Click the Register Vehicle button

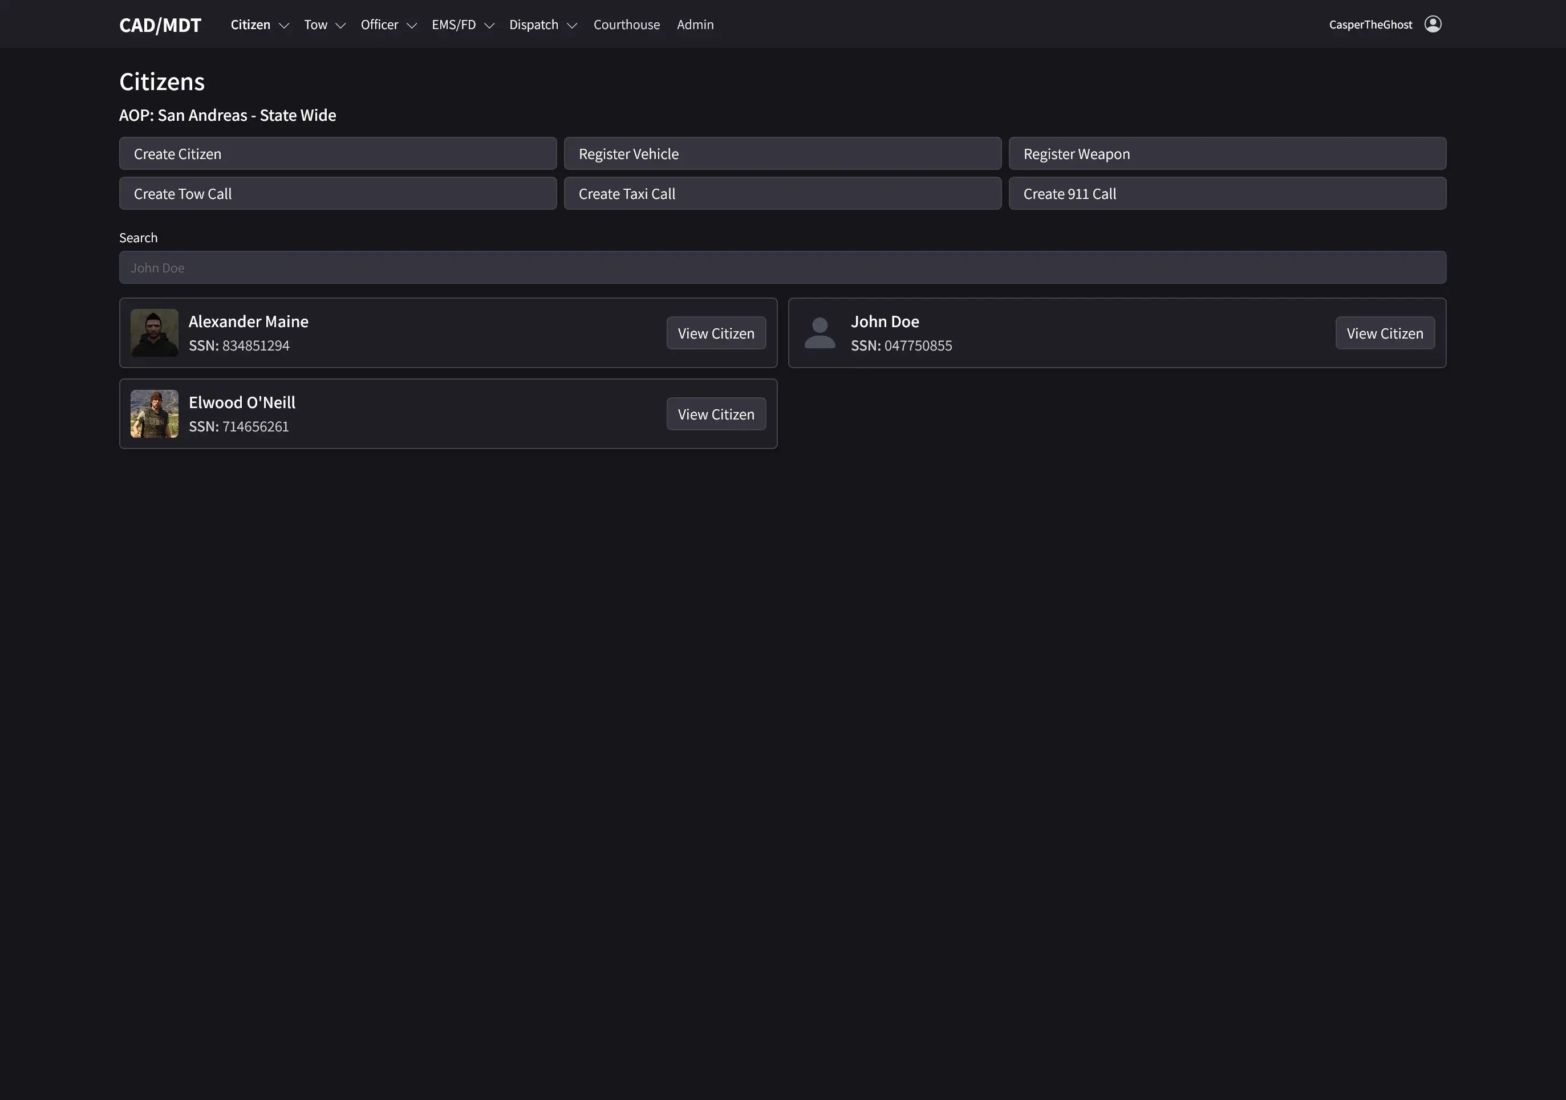[x=782, y=154]
